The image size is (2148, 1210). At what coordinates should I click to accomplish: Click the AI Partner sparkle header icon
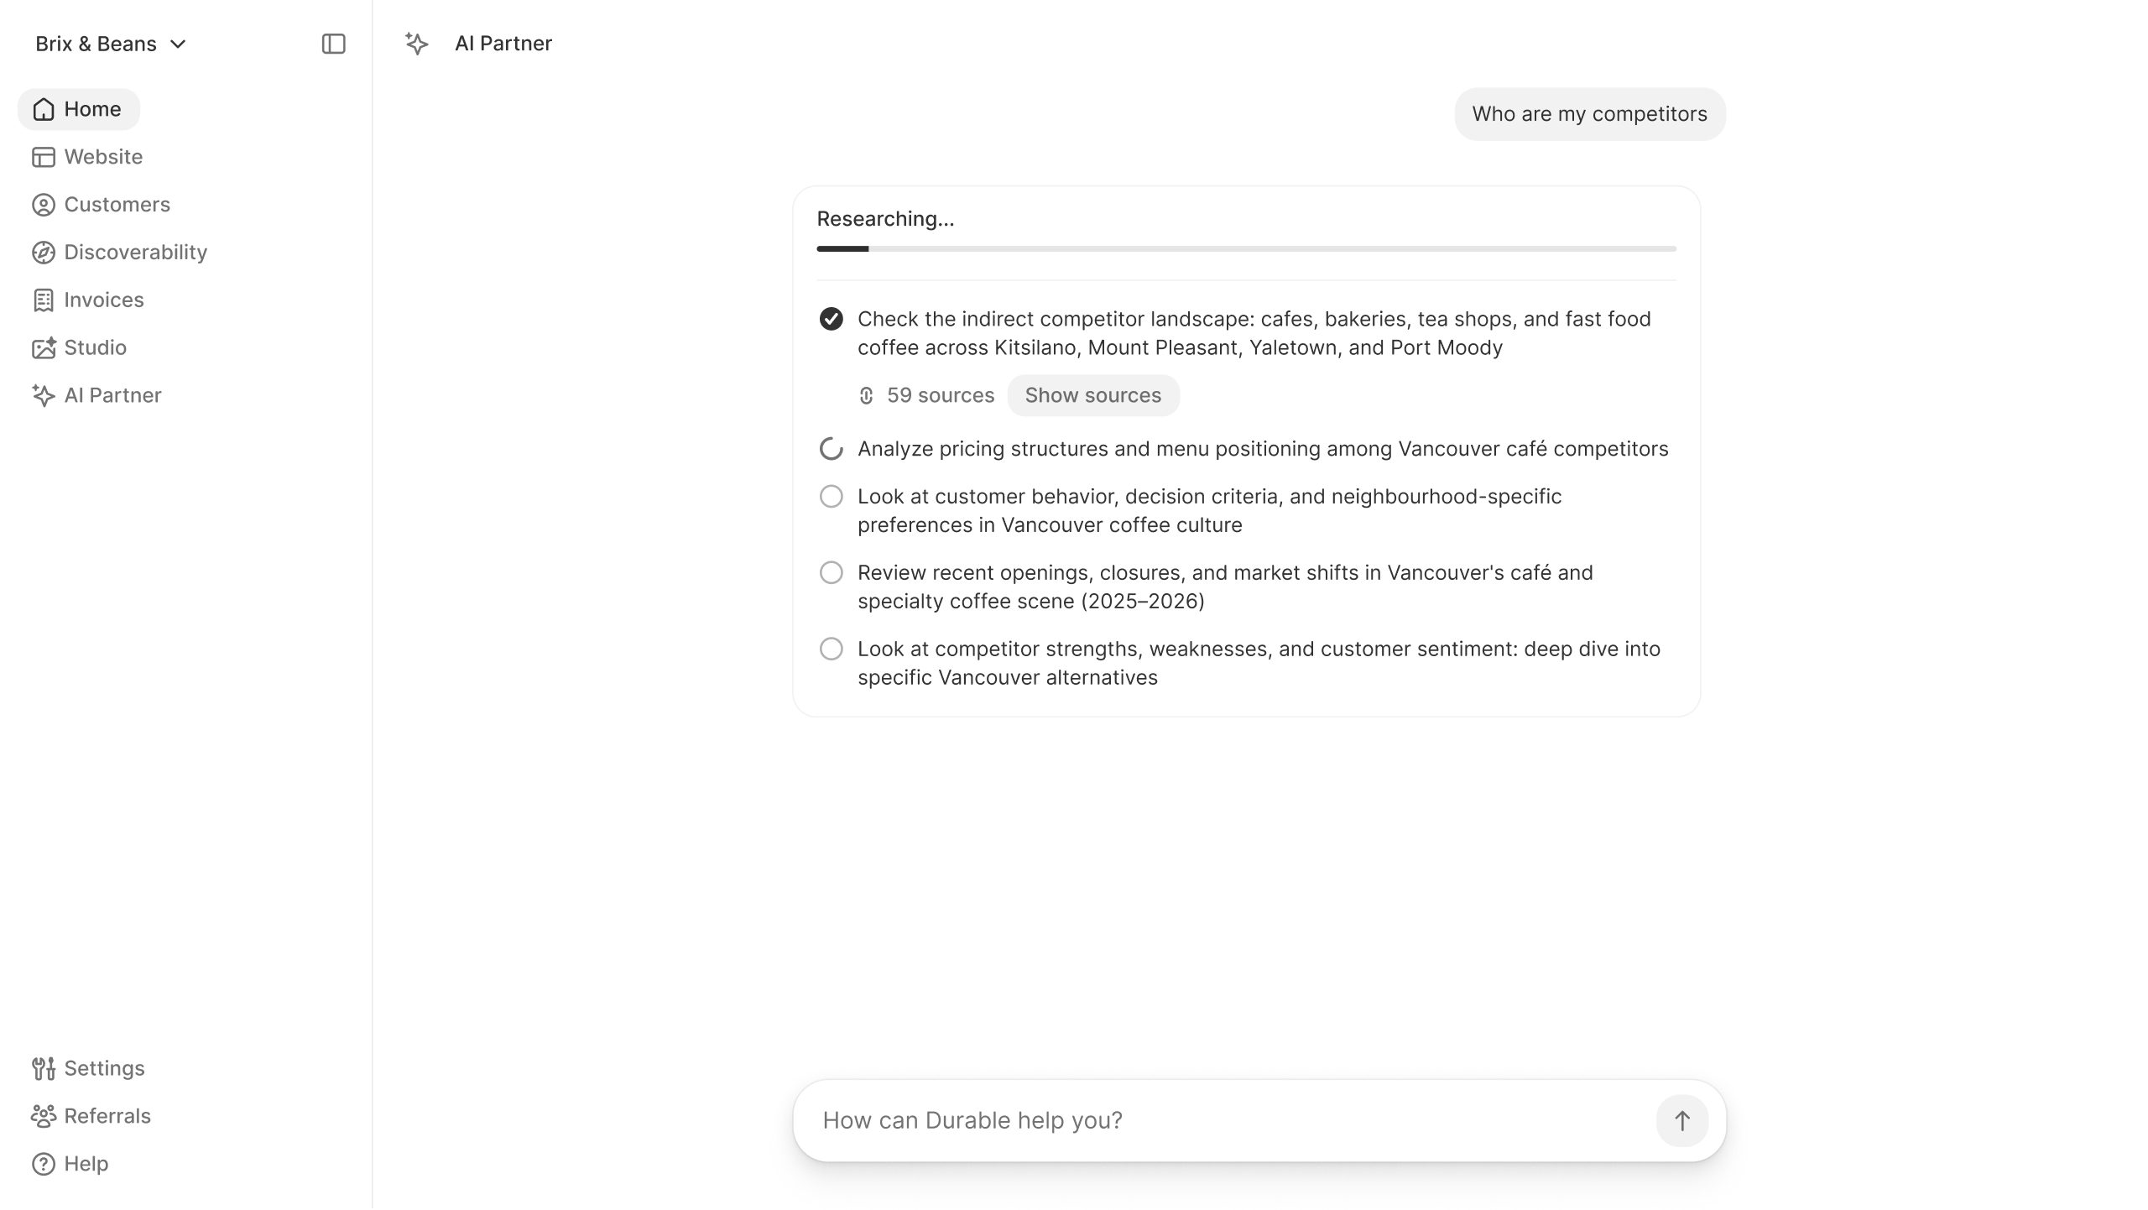pos(416,44)
